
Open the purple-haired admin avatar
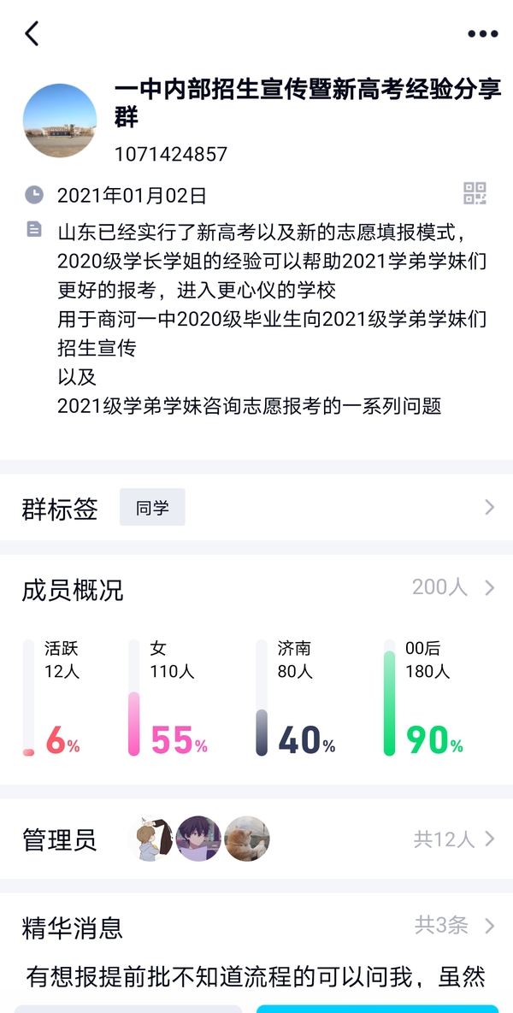pyautogui.click(x=198, y=839)
